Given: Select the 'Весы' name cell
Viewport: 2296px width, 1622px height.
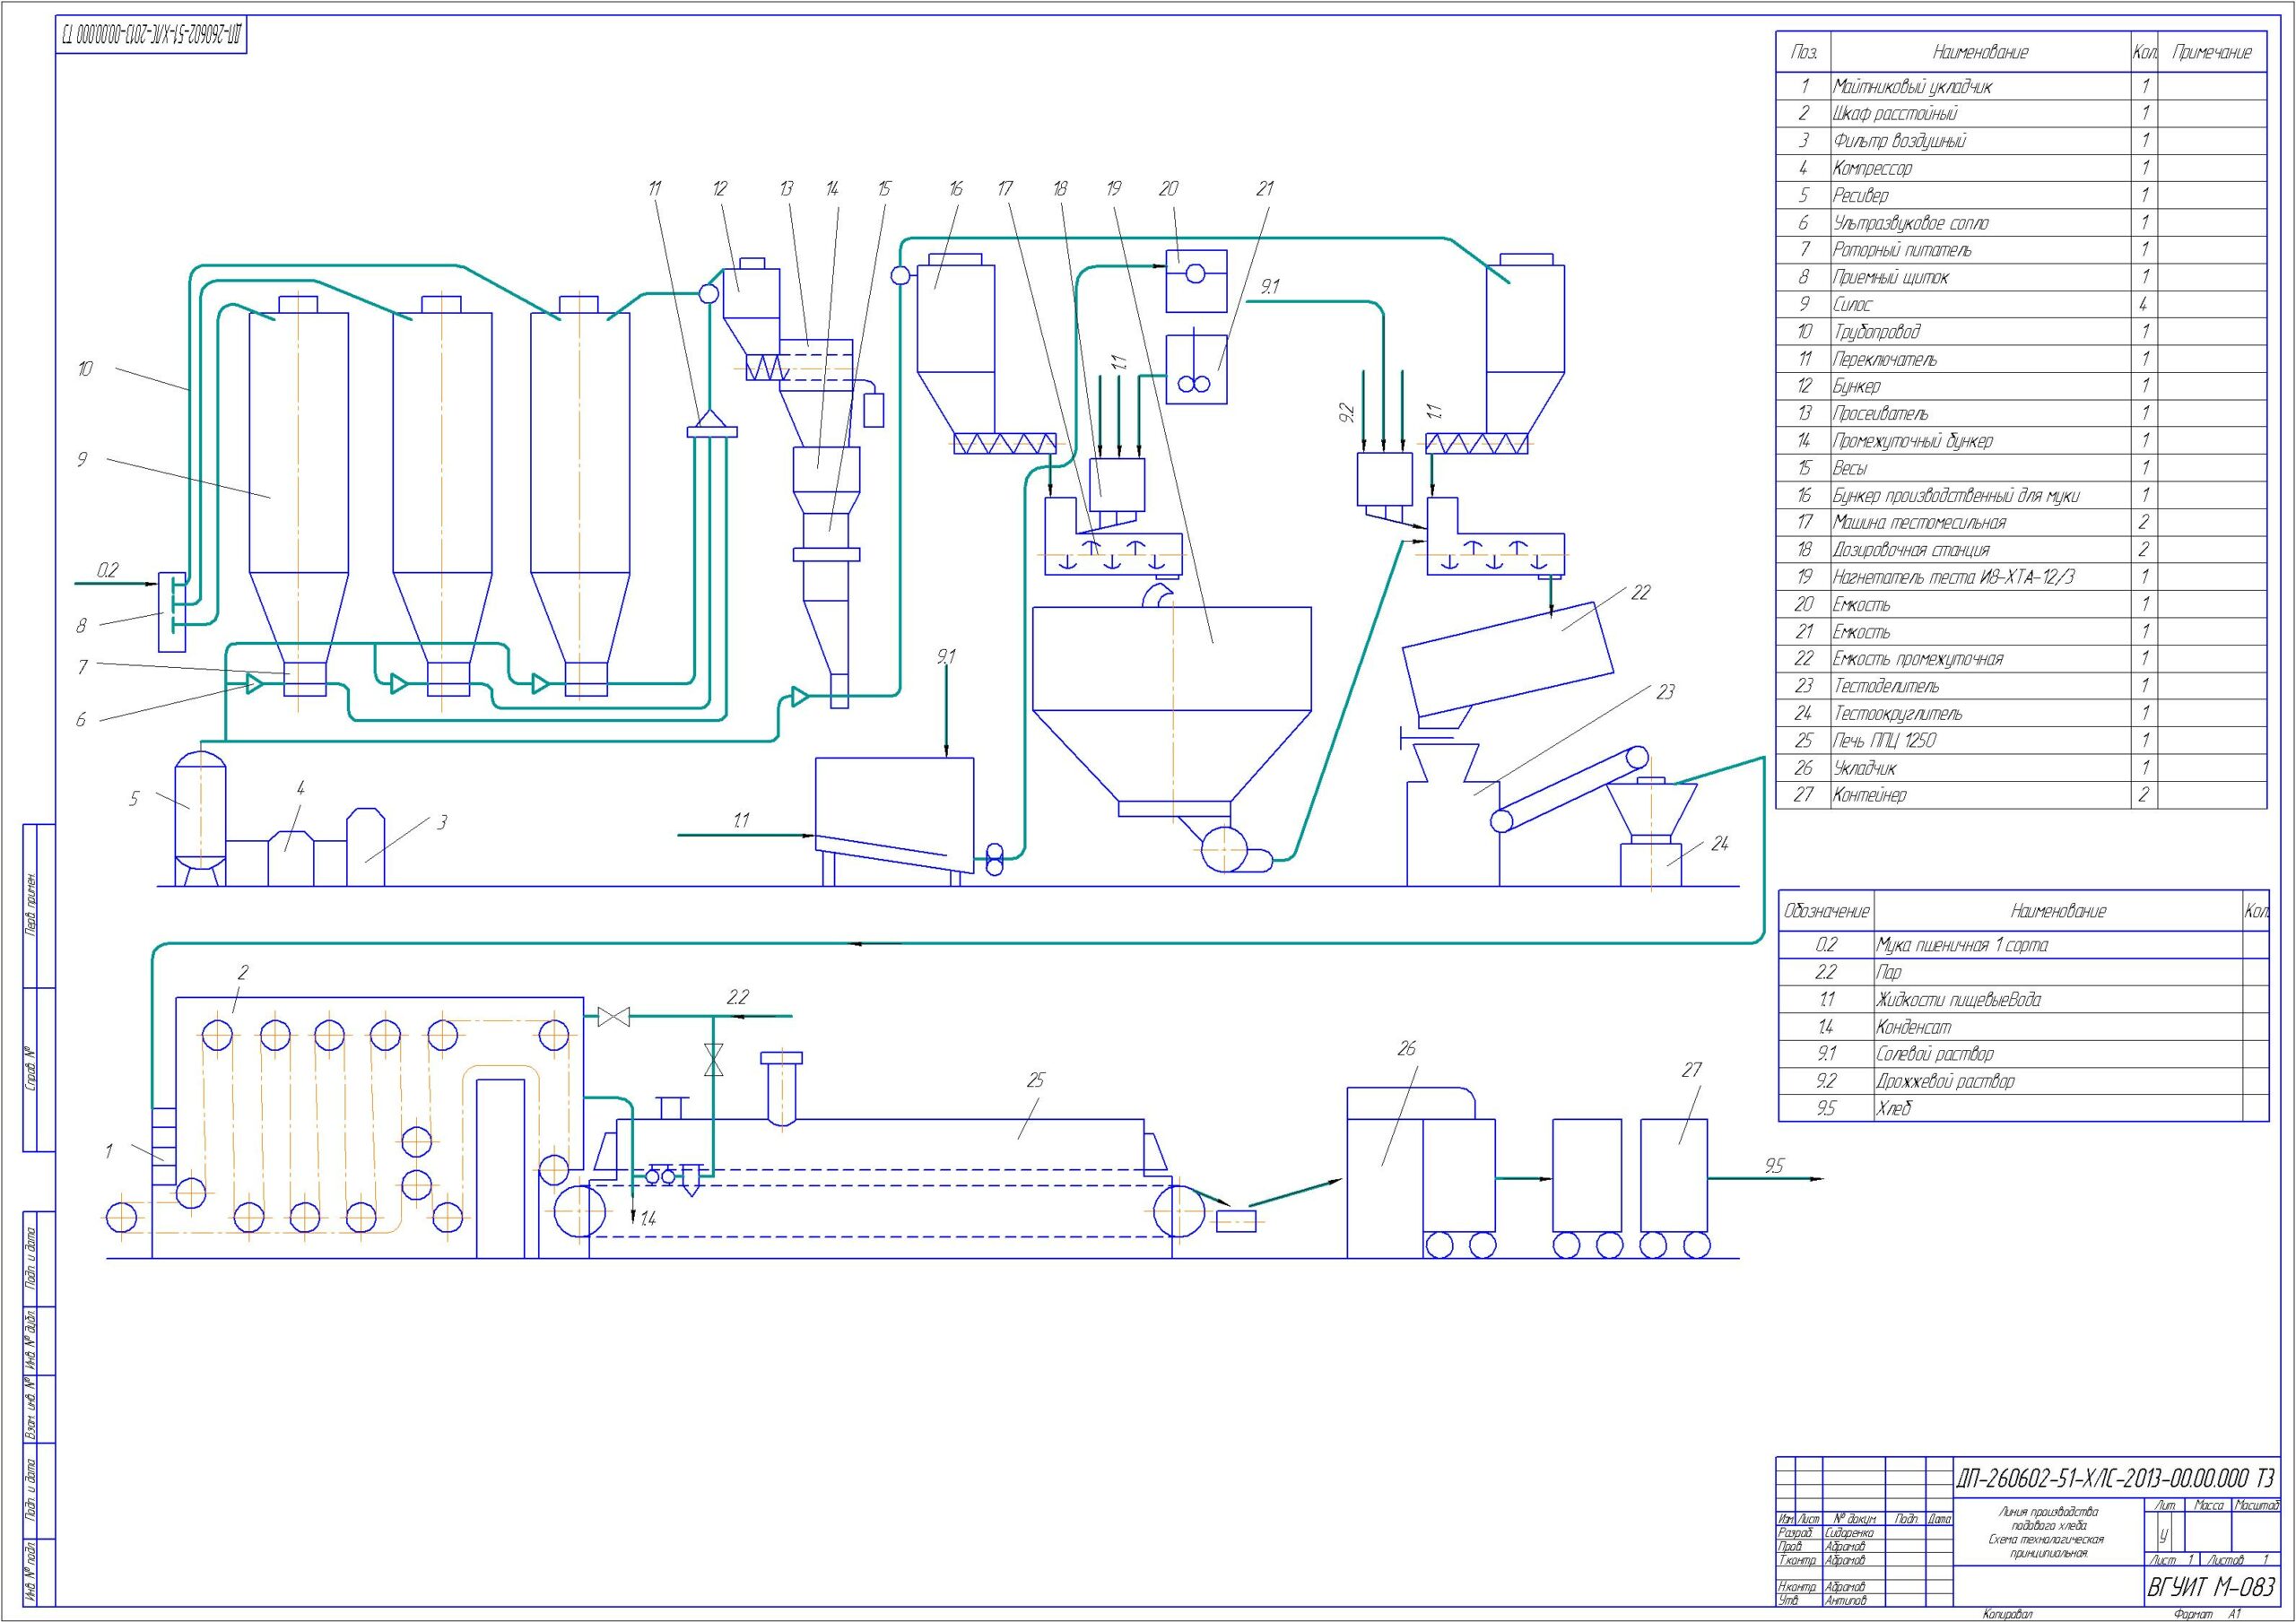Looking at the screenshot, I should 1849,468.
